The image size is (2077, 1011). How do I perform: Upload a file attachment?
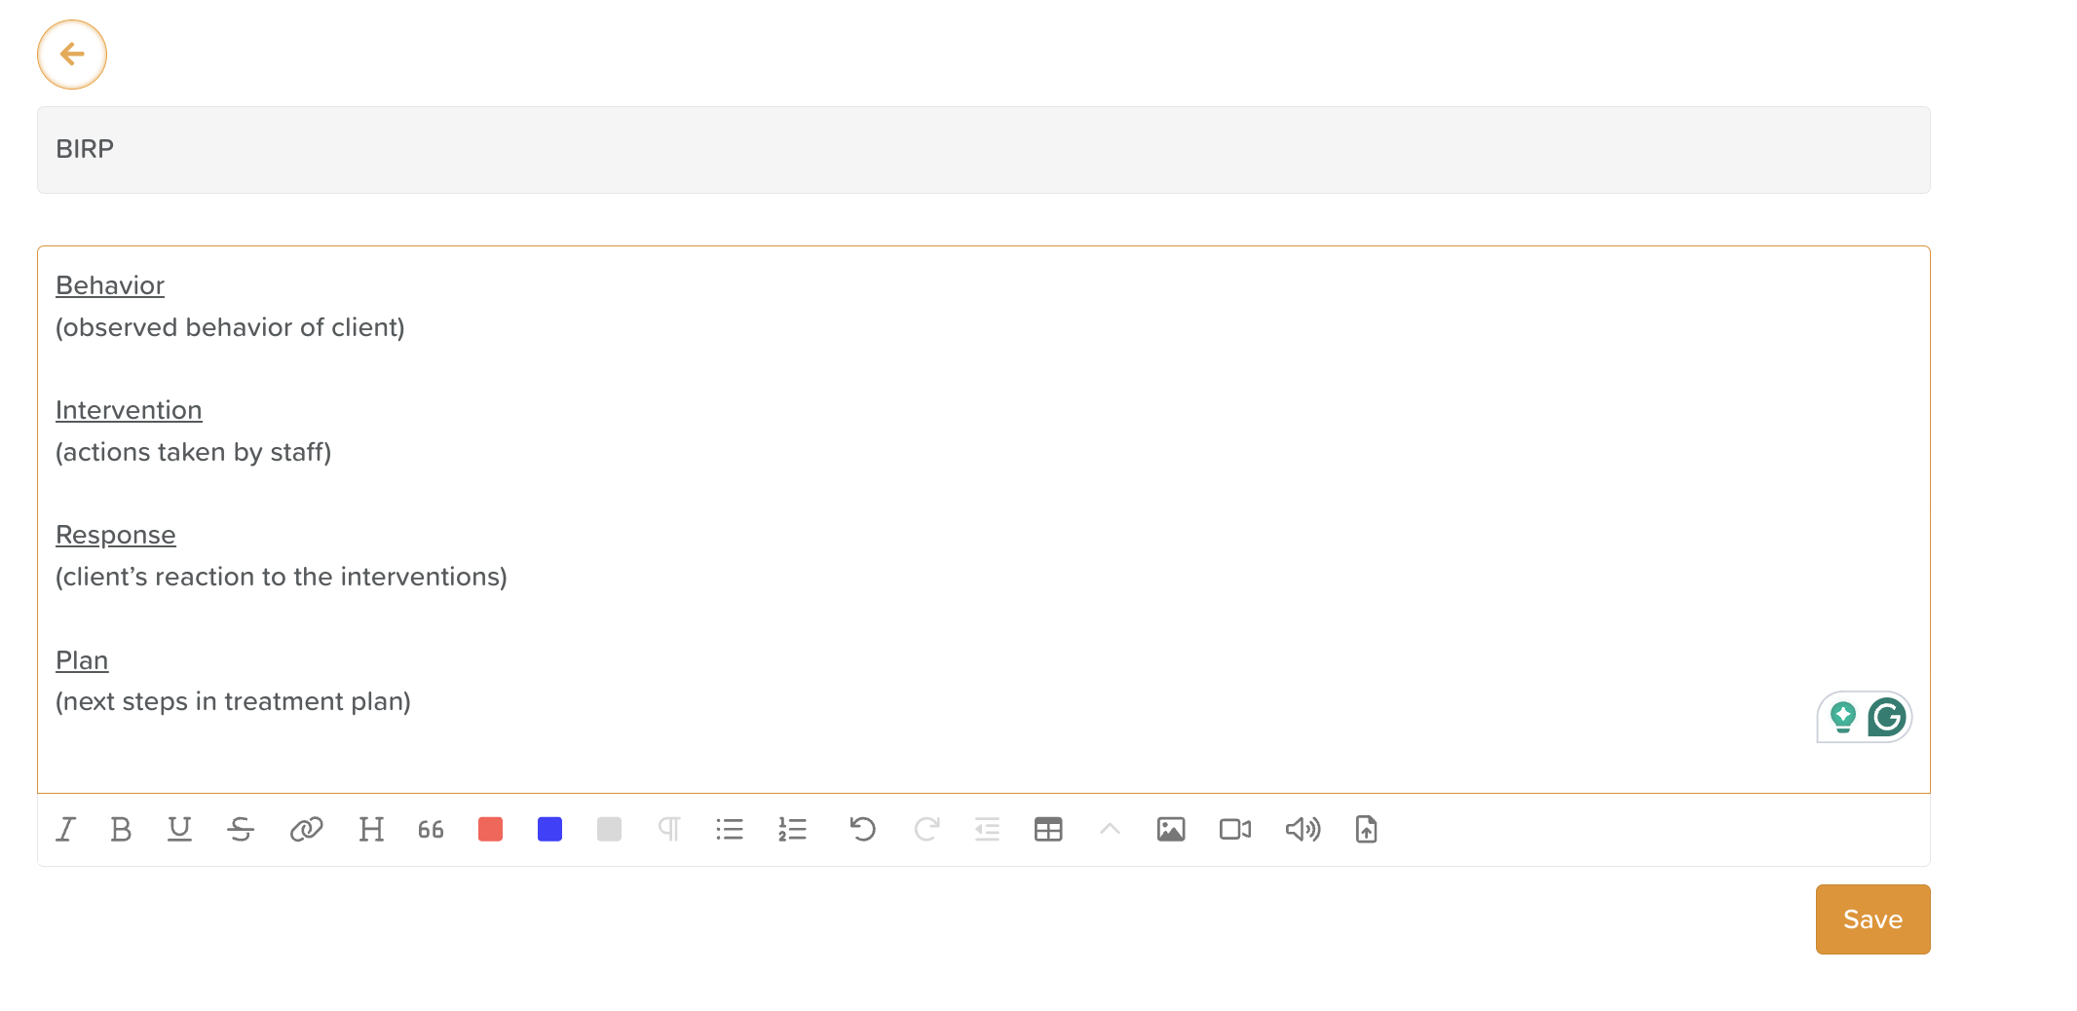tap(1367, 830)
